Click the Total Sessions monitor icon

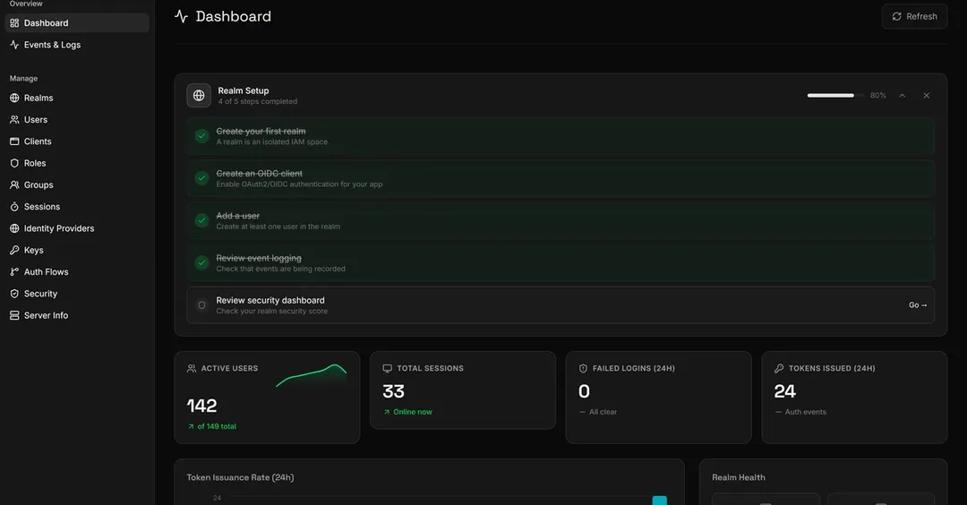click(x=388, y=369)
